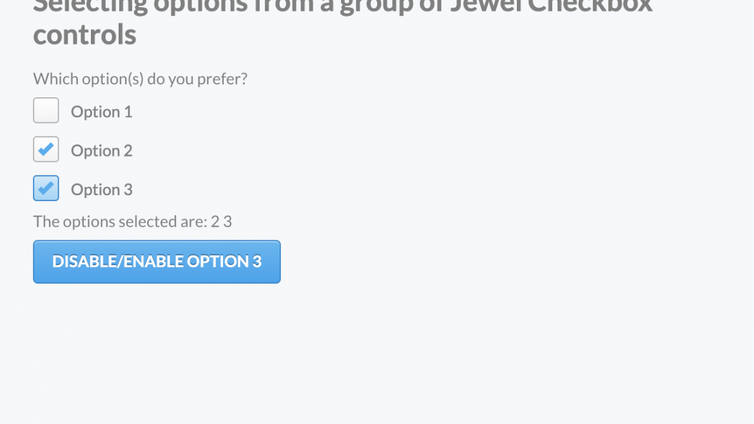This screenshot has height=424, width=754.
Task: Check the Option 1 checkbox
Action: 46,110
